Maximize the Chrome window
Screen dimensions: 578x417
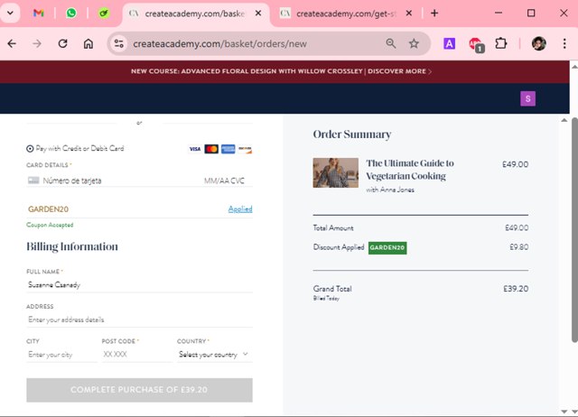tap(531, 13)
